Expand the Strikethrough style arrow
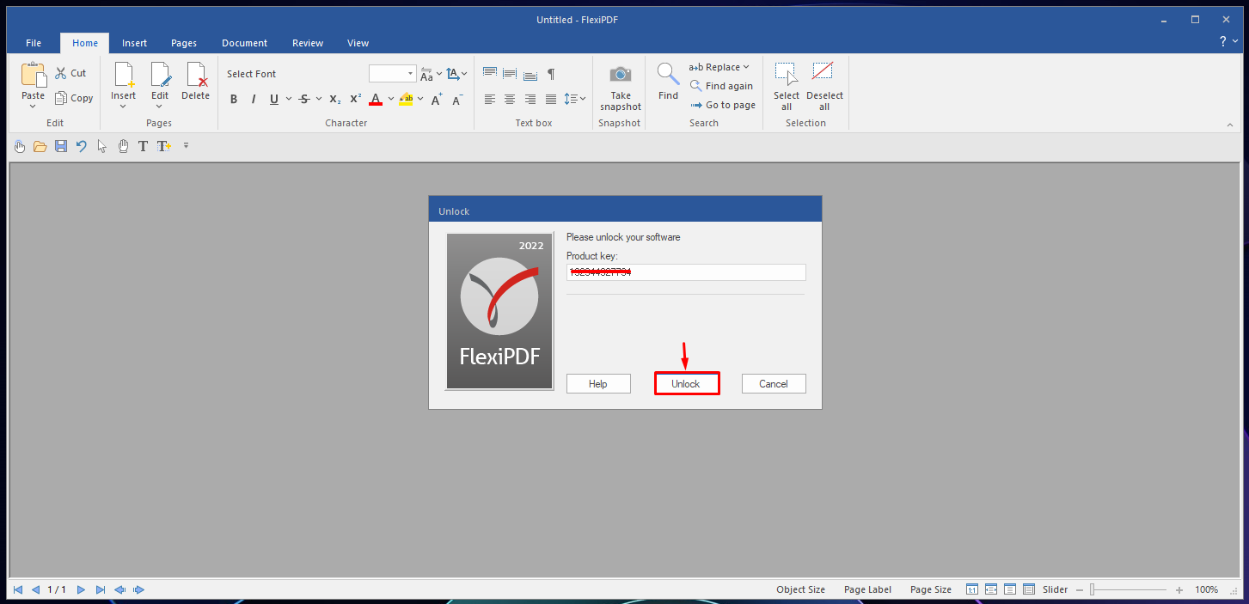Image resolution: width=1249 pixels, height=604 pixels. point(318,100)
